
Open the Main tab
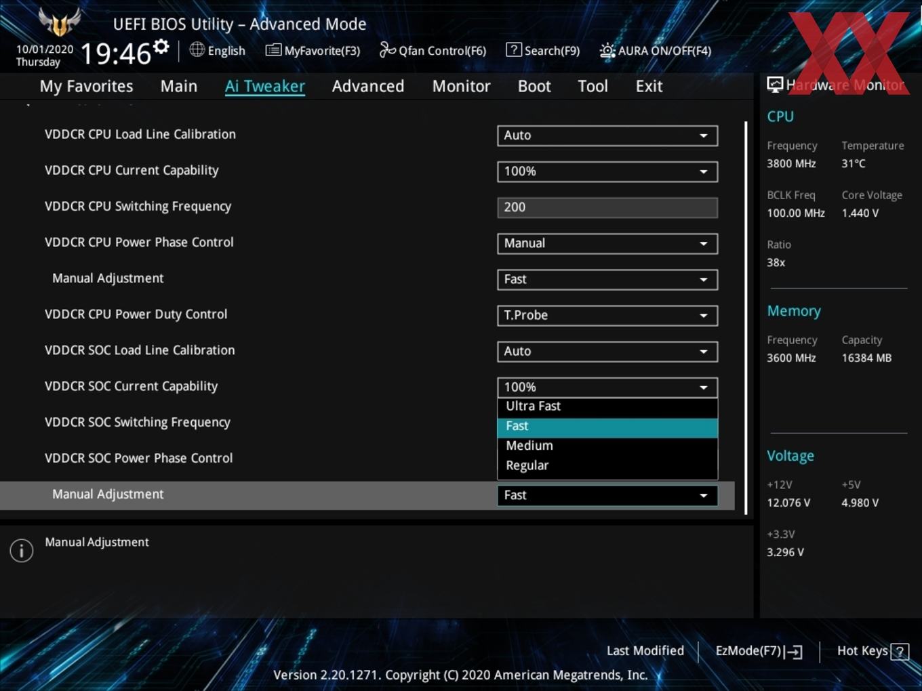click(x=179, y=86)
